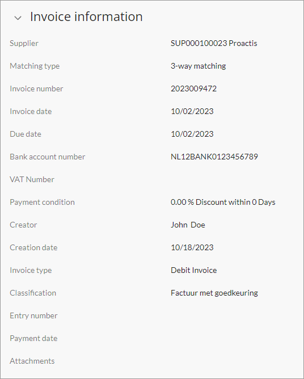Click the Due date value
The height and width of the screenshot is (379, 304).
pos(192,134)
